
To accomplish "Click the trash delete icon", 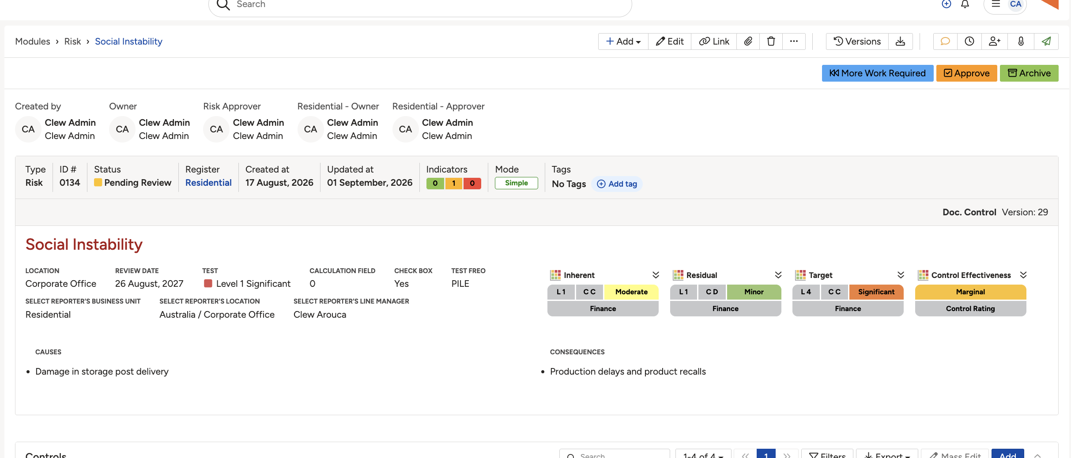I will pos(771,41).
